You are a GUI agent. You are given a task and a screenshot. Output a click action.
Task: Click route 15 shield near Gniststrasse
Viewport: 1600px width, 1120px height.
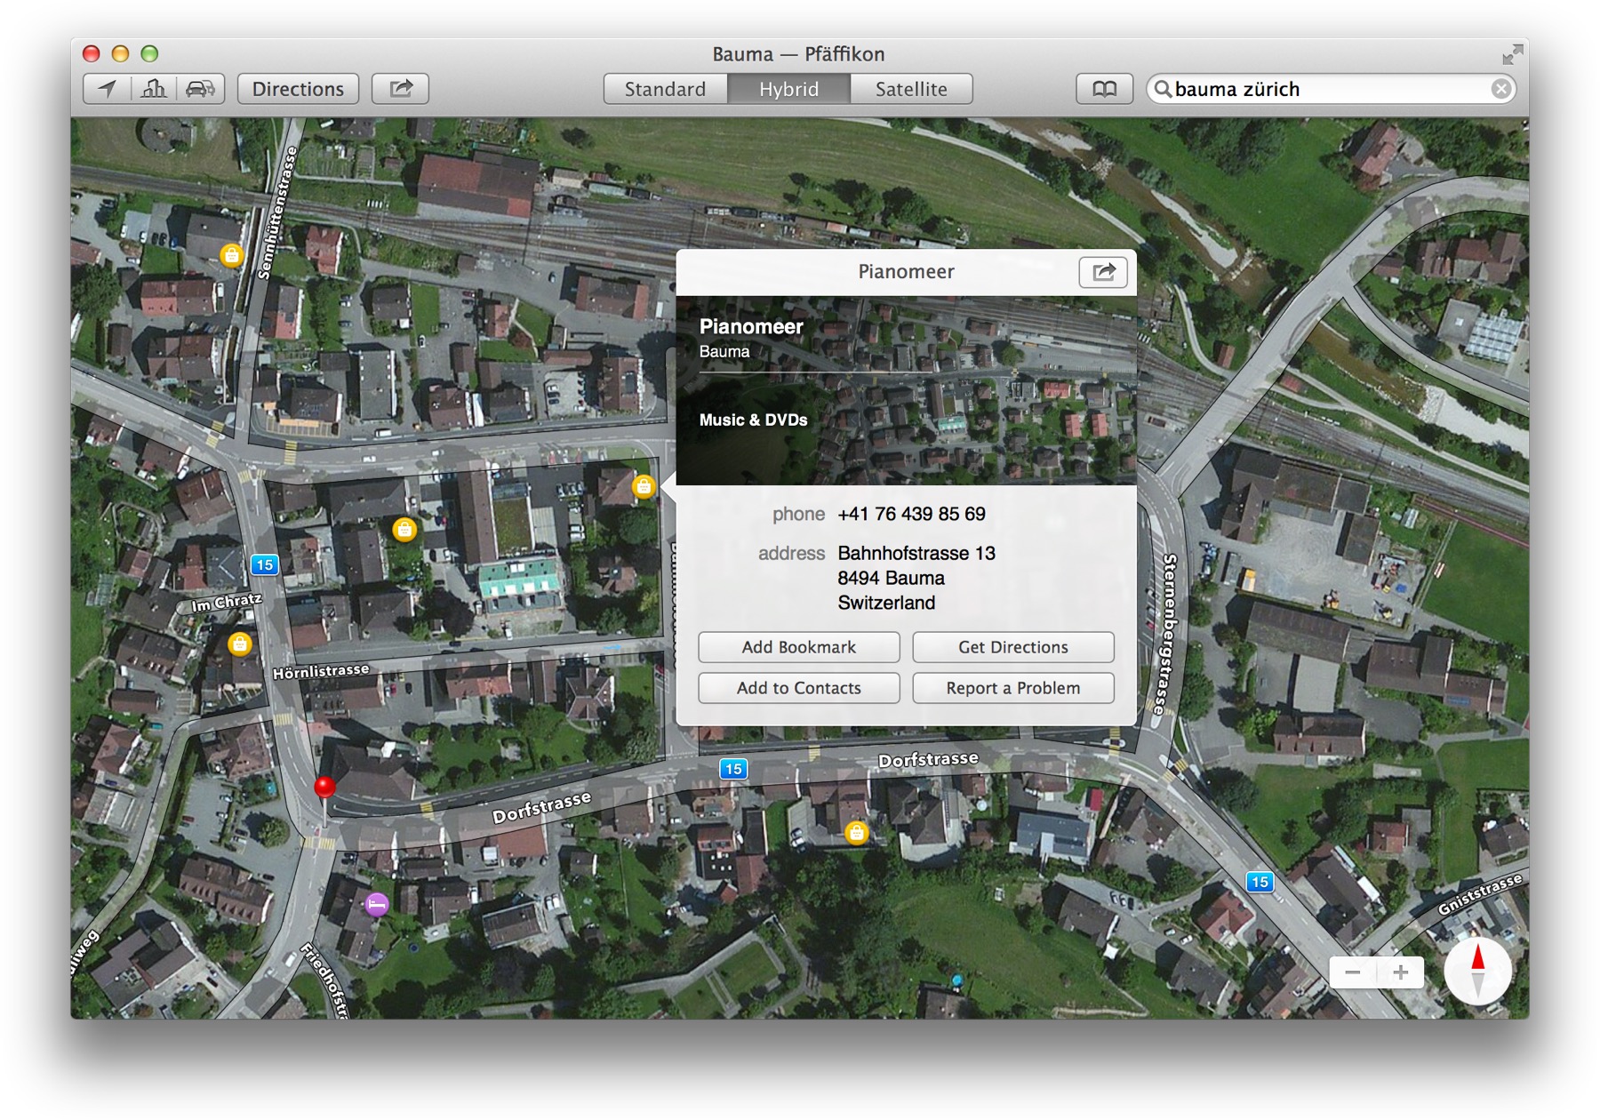(x=1260, y=882)
